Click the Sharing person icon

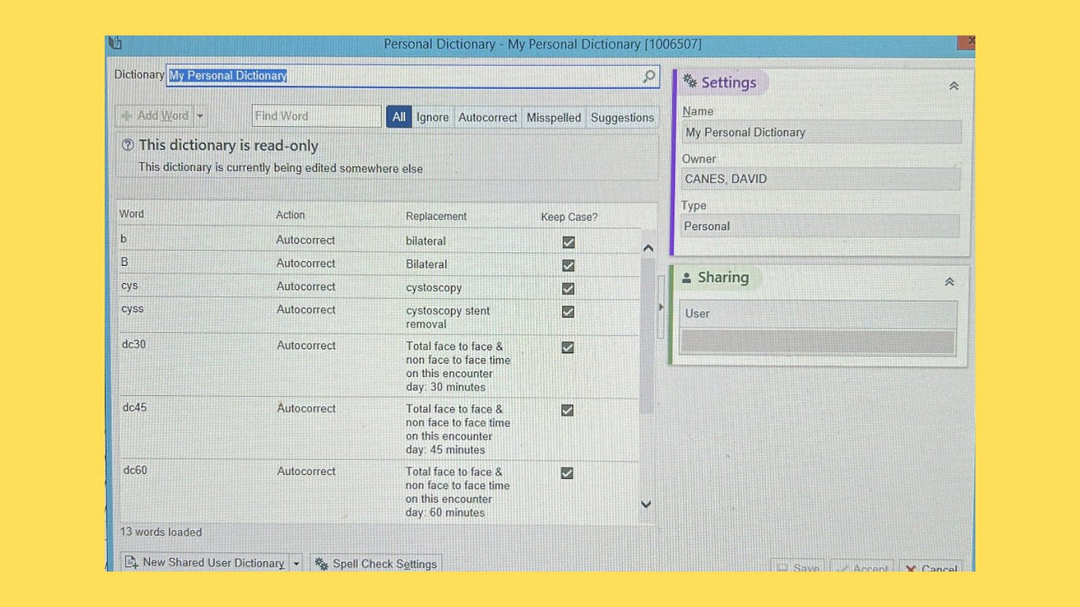686,278
